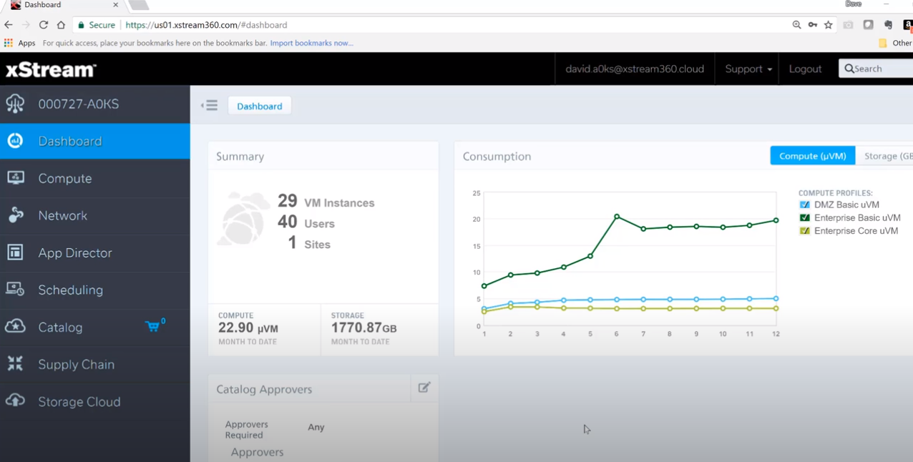Click the edit icon on Catalog Approvers

(x=424, y=387)
